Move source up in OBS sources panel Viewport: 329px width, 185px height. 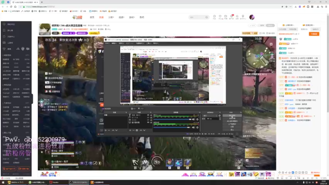(141, 130)
